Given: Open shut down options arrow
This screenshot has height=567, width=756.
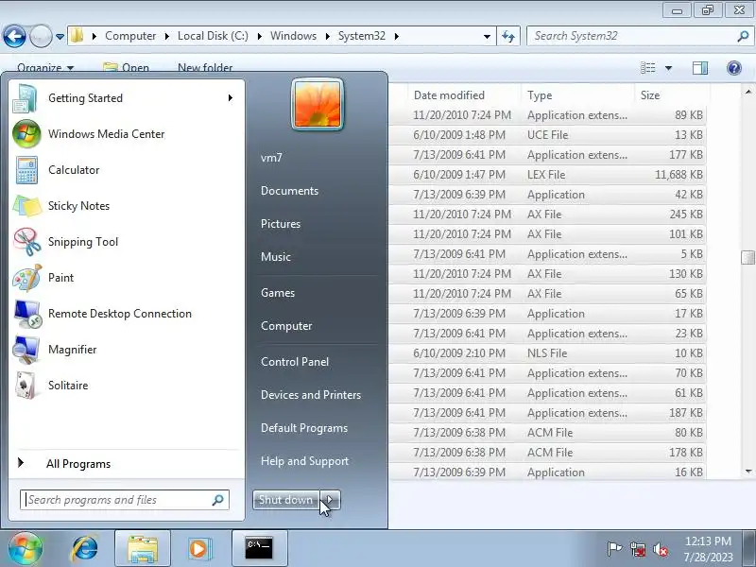Looking at the screenshot, I should 330,500.
